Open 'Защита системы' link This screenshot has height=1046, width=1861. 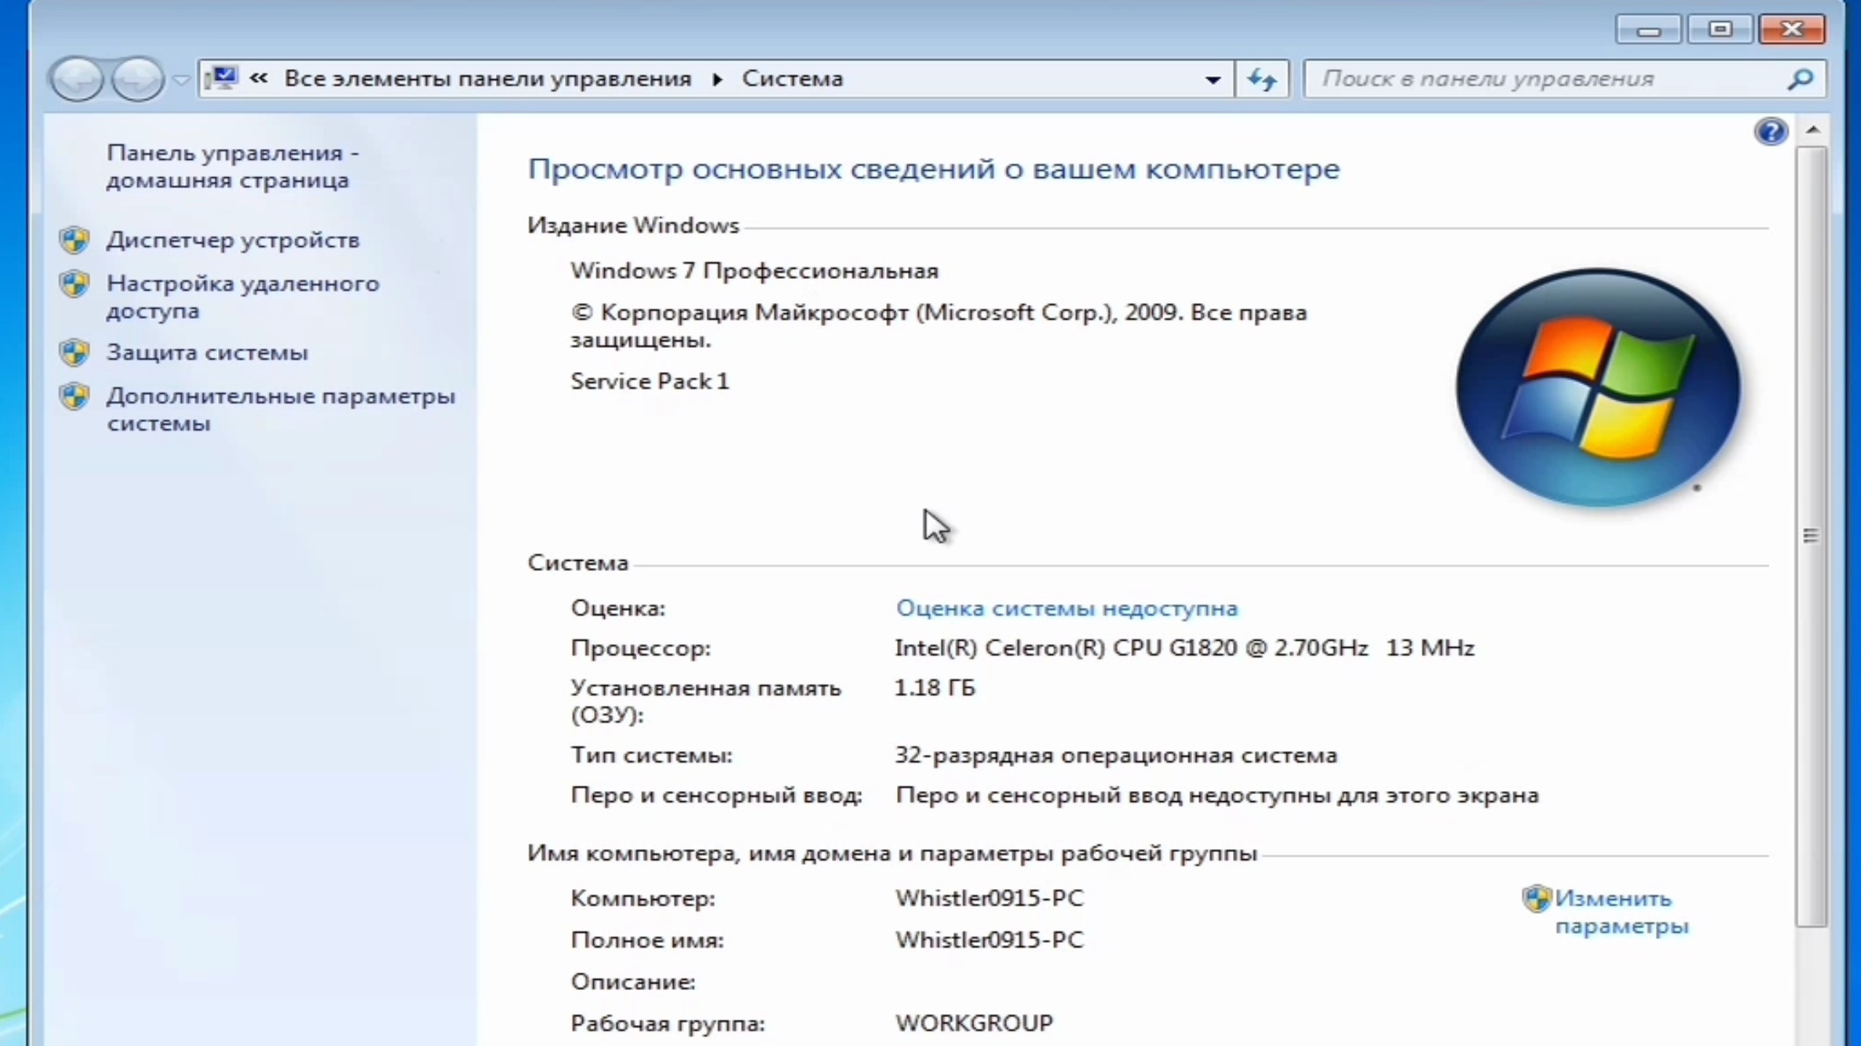207,352
